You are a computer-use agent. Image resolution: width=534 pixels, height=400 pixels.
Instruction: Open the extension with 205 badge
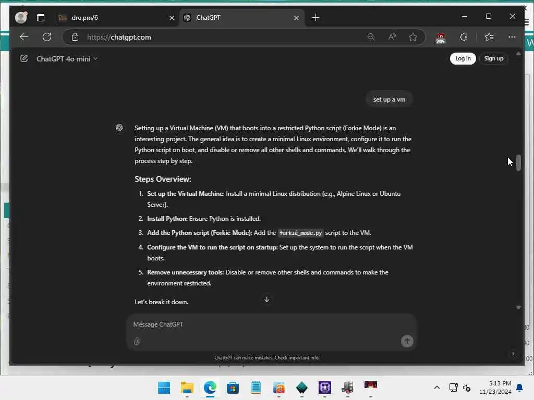click(440, 38)
